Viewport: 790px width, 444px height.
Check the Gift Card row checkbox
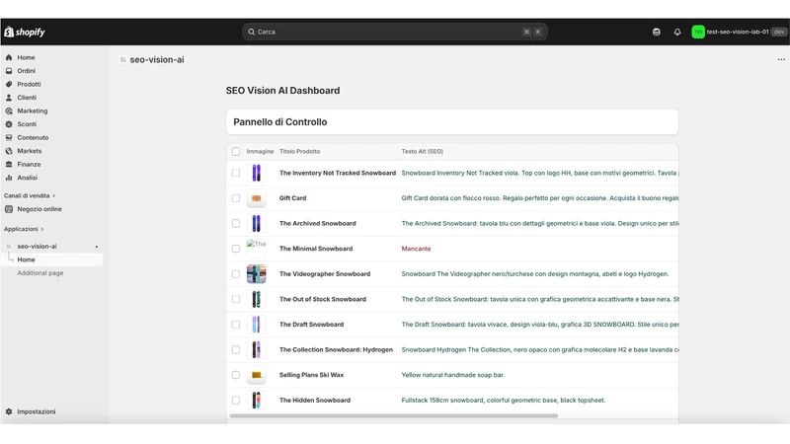236,198
